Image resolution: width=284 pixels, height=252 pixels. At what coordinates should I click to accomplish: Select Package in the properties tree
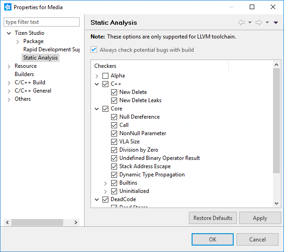[33, 41]
